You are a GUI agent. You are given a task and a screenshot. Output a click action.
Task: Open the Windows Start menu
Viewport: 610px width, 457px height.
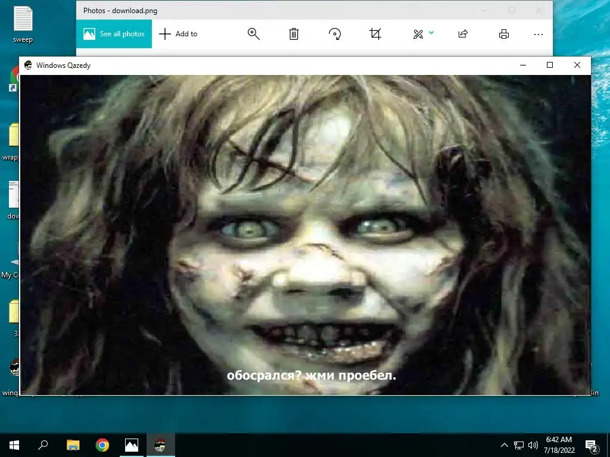click(x=14, y=445)
